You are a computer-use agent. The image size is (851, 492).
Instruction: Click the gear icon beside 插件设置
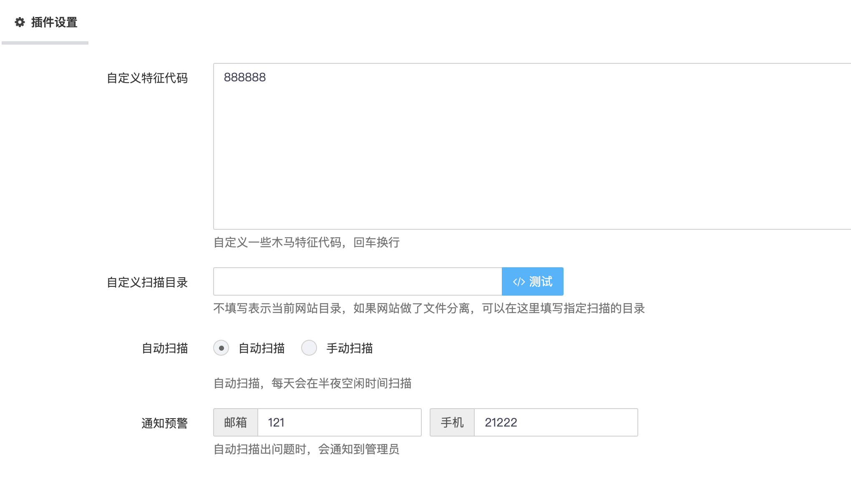click(x=20, y=23)
